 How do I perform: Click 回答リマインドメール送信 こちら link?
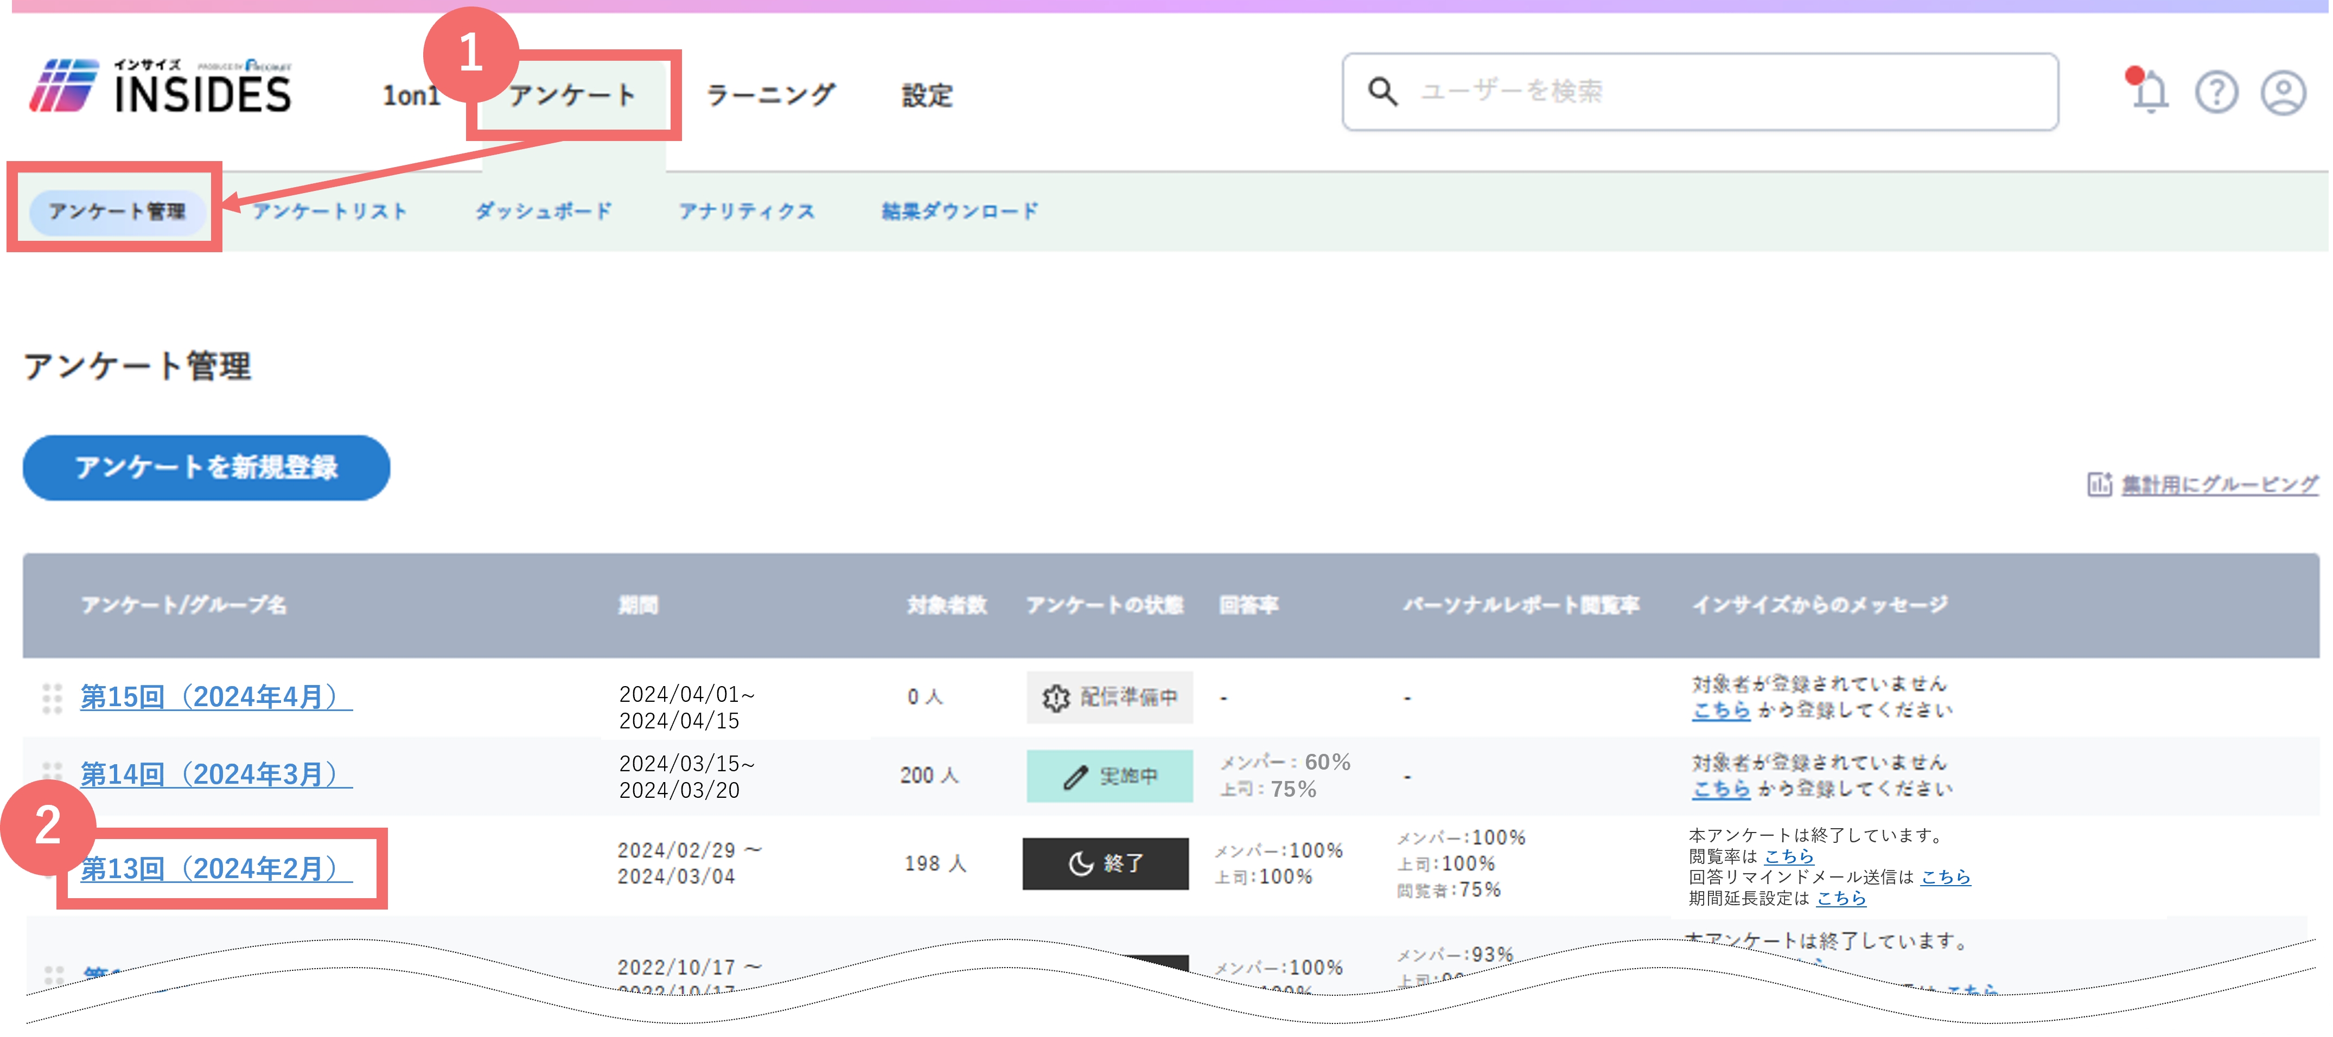(x=1946, y=876)
